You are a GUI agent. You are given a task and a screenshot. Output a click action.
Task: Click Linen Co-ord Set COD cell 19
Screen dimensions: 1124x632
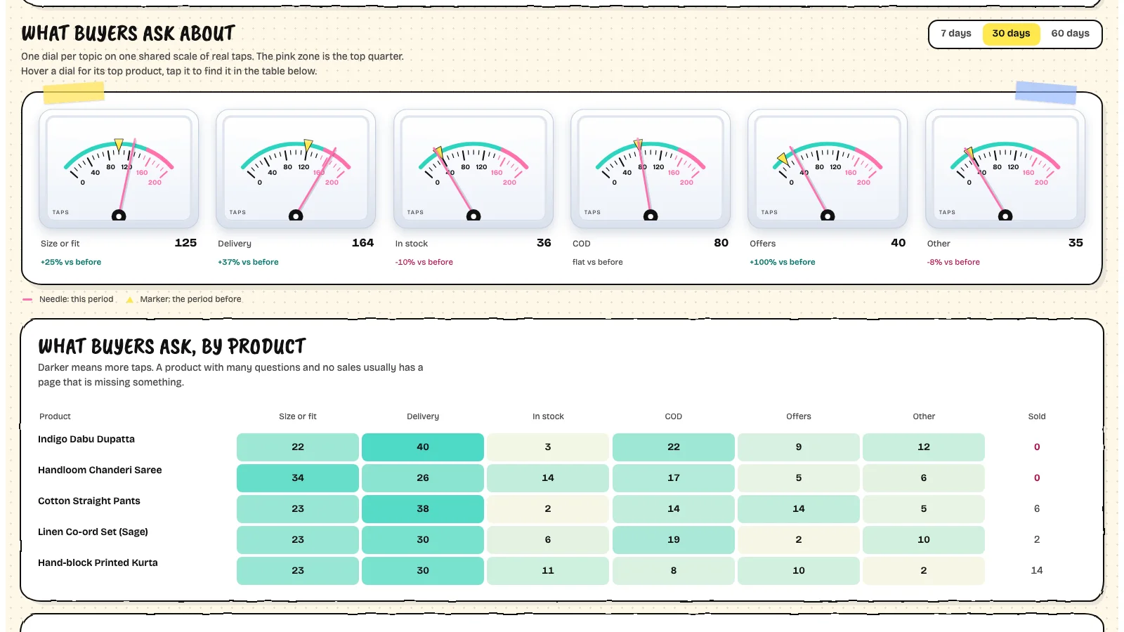coord(674,540)
